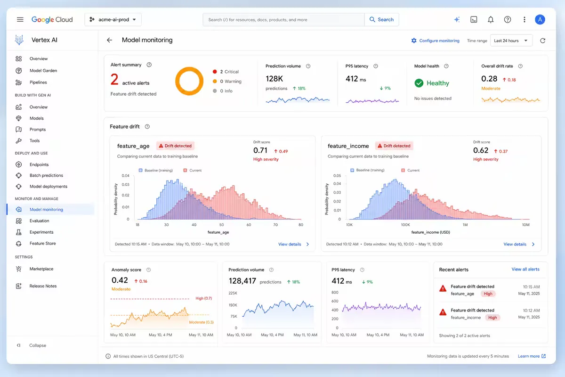565x377 pixels.
Task: Click the green Healthy checkmark icon
Action: pos(419,83)
